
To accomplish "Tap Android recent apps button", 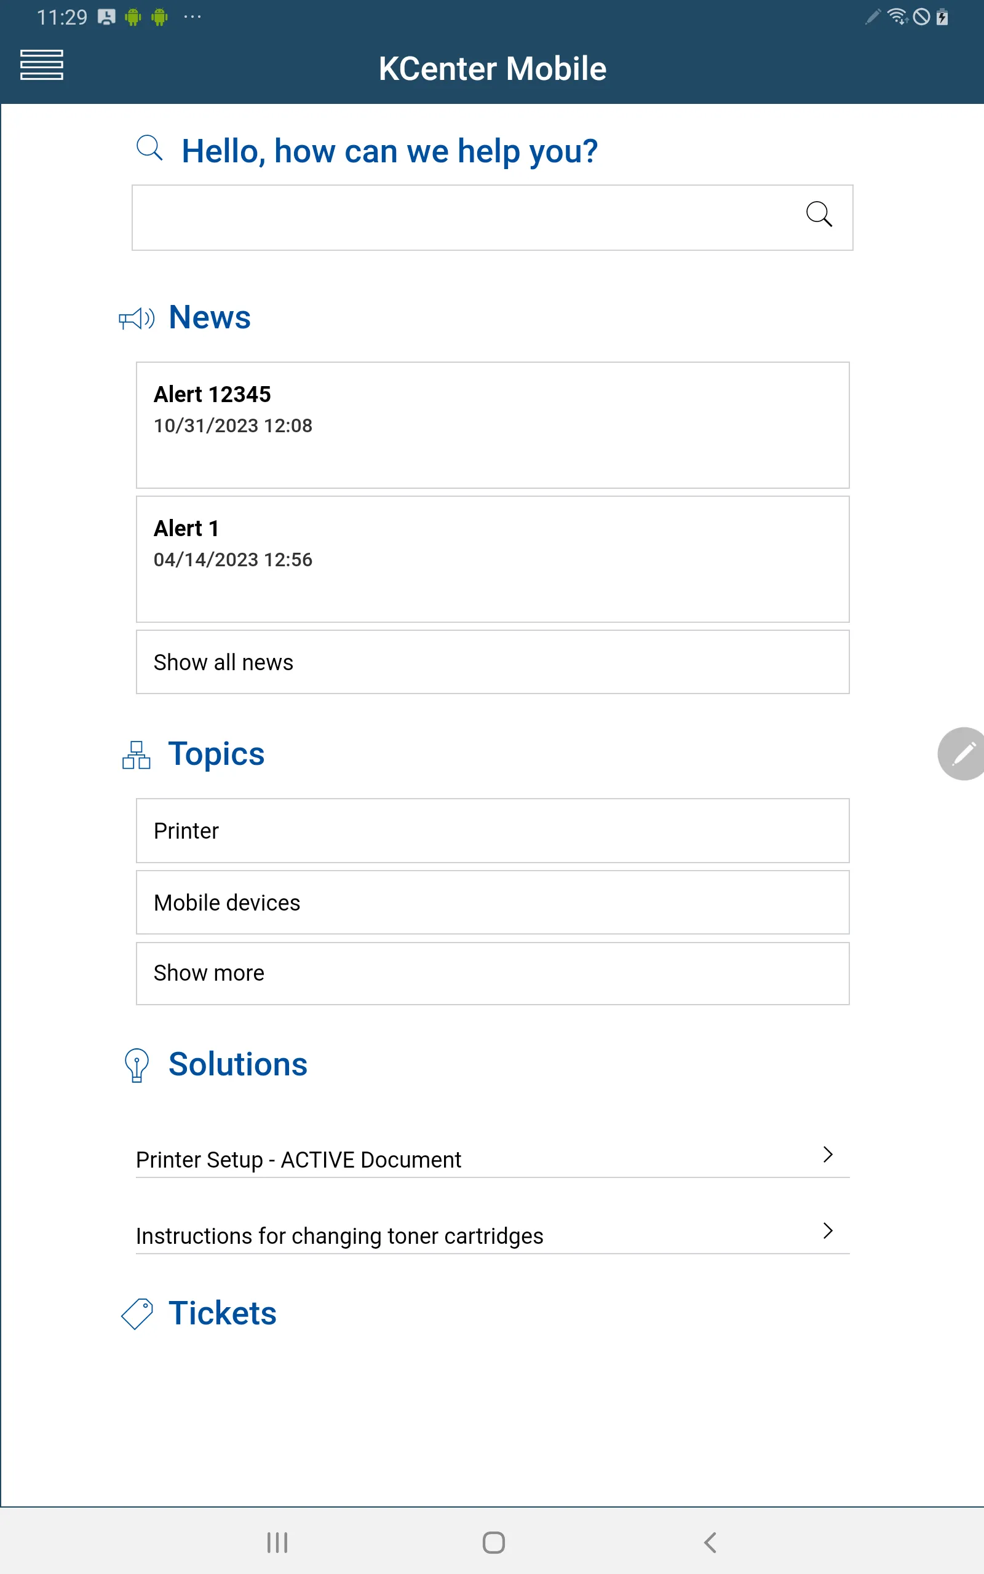I will pyautogui.click(x=277, y=1542).
